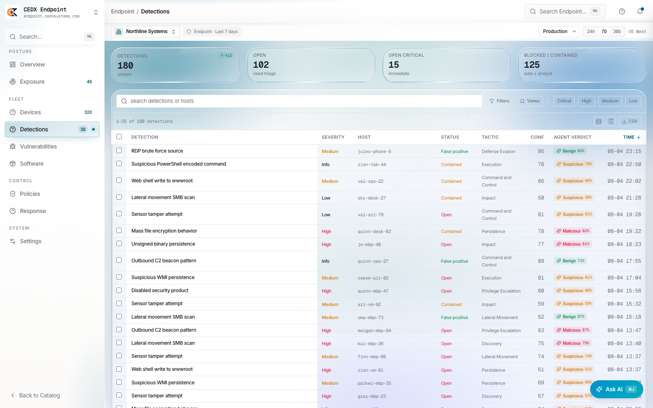Open the Views dropdown
This screenshot has width=653, height=408.
(x=530, y=101)
